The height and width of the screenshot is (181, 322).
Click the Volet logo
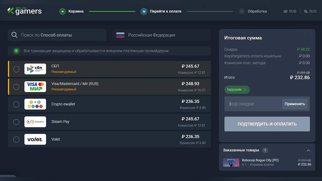[x=35, y=139]
